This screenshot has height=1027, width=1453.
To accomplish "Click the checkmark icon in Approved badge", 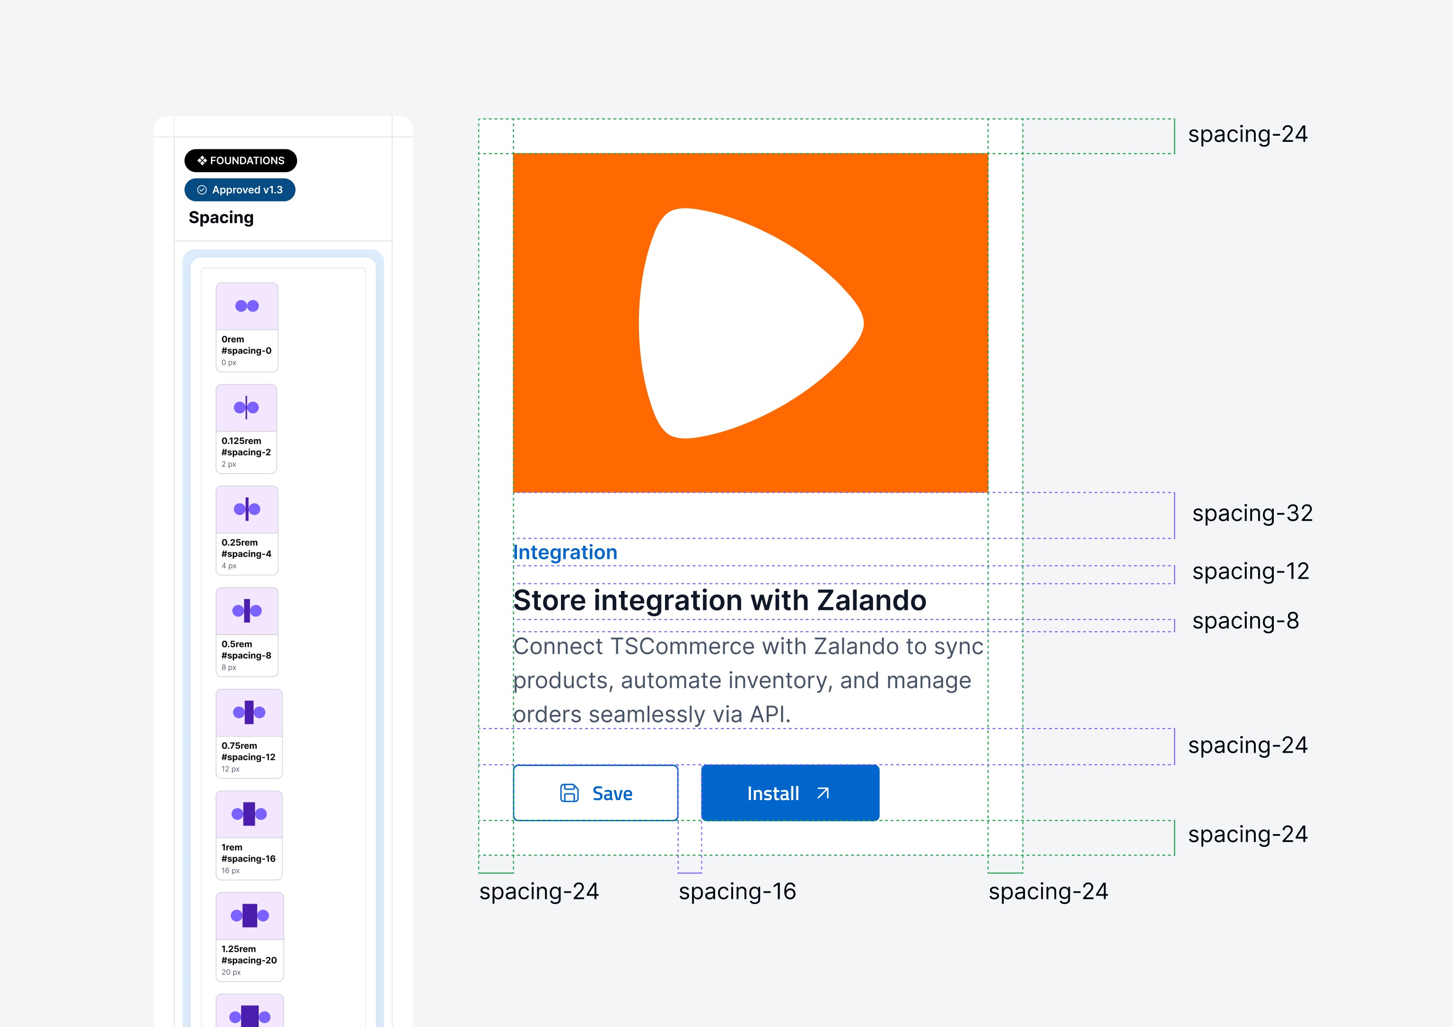I will point(202,190).
